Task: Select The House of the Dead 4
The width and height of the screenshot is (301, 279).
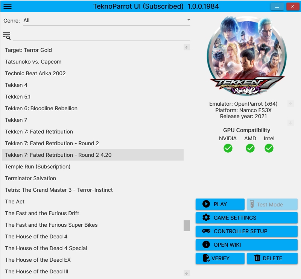Action: [93, 237]
